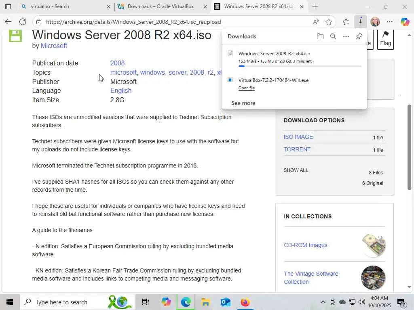This screenshot has width=414, height=310.
Task: Open the English language link
Action: [x=120, y=91]
